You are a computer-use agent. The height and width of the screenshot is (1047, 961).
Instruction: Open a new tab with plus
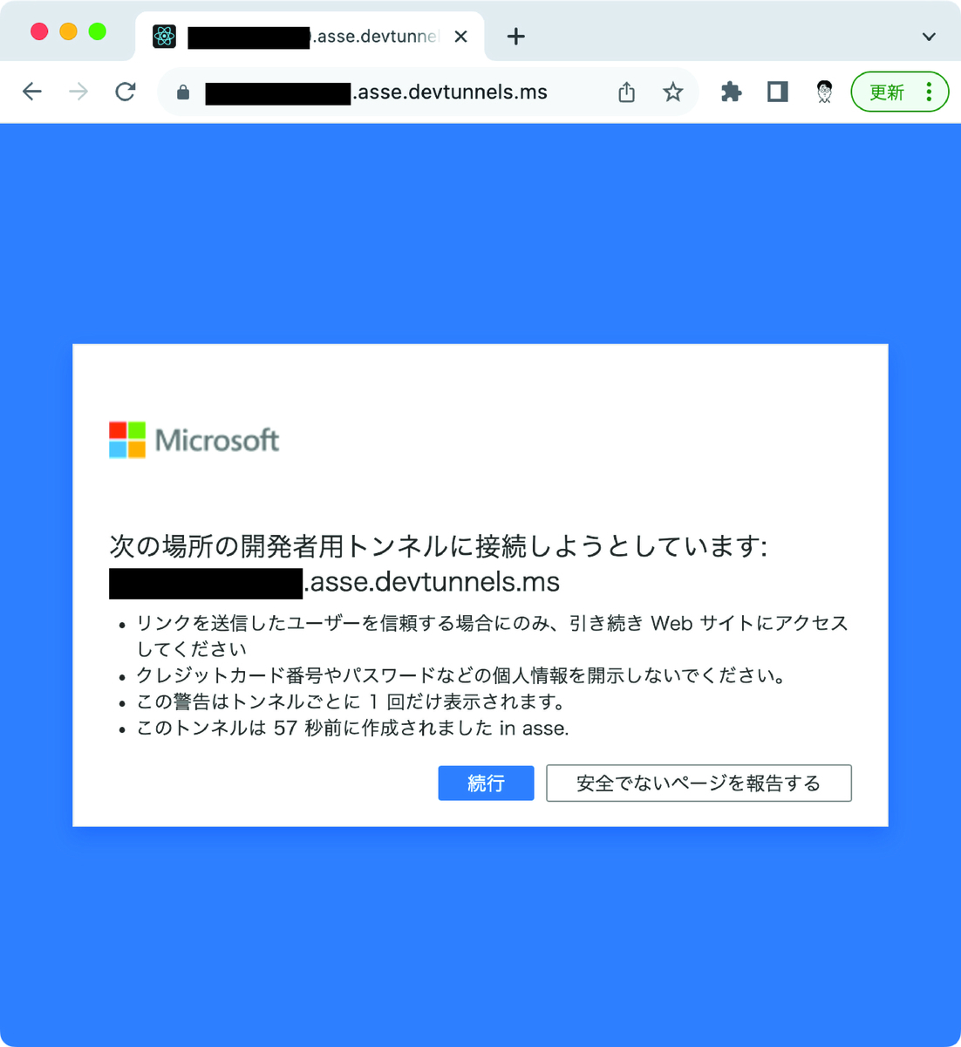516,37
